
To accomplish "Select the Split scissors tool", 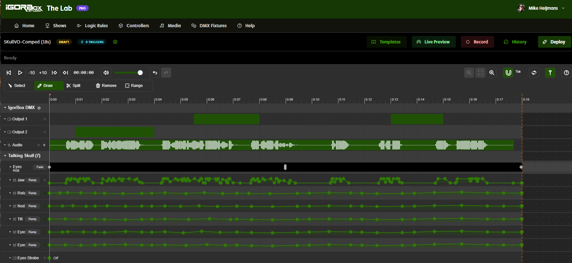I will coord(73,86).
